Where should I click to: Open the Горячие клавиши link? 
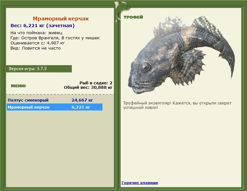pyautogui.click(x=140, y=183)
